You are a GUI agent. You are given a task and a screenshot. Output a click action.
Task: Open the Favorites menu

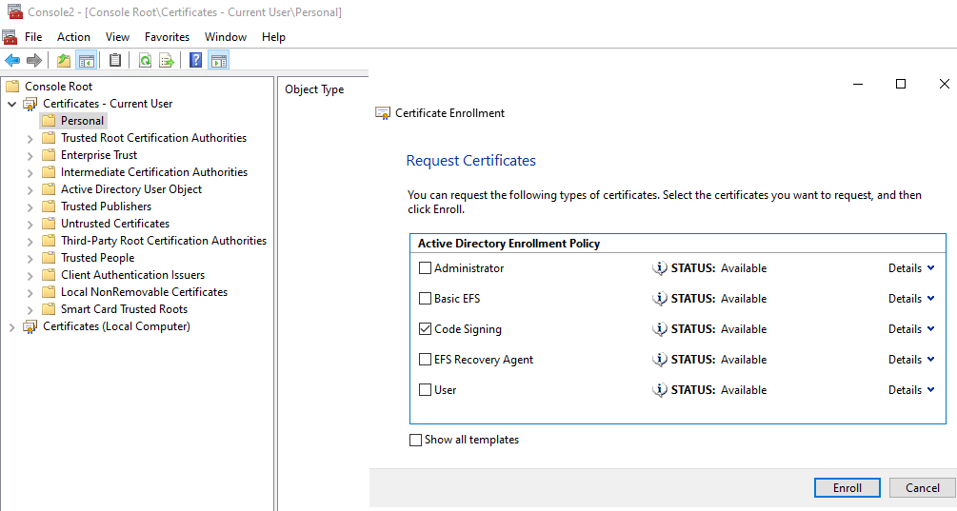coord(168,37)
